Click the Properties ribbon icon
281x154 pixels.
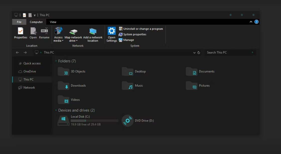[x=21, y=31]
